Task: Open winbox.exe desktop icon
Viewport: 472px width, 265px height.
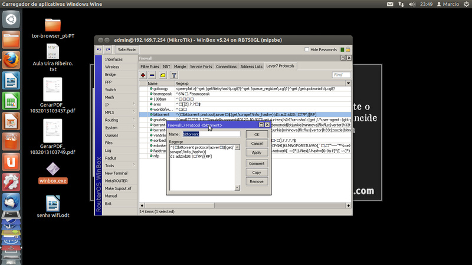Action: 53,170
